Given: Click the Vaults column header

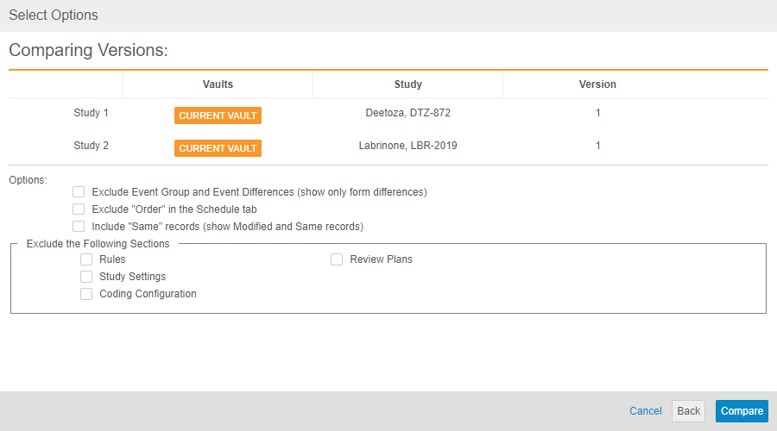Looking at the screenshot, I should tap(218, 84).
